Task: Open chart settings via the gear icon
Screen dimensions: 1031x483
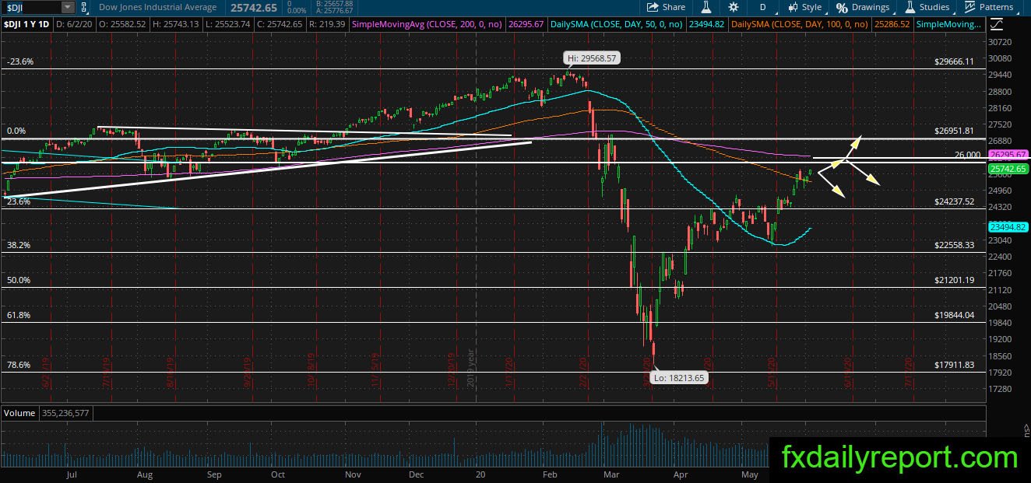Action: (733, 7)
